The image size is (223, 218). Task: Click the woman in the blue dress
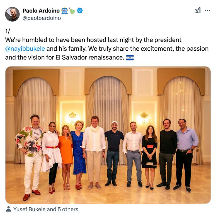tap(78, 151)
